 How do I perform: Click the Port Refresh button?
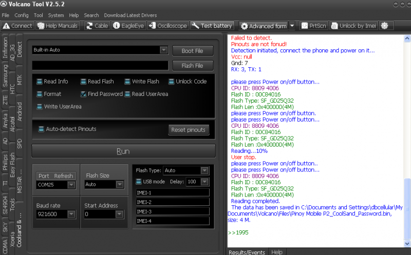tap(55, 175)
